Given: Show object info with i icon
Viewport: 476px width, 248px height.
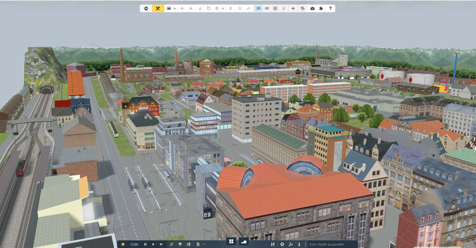Looking at the screenshot, I should tap(299, 244).
